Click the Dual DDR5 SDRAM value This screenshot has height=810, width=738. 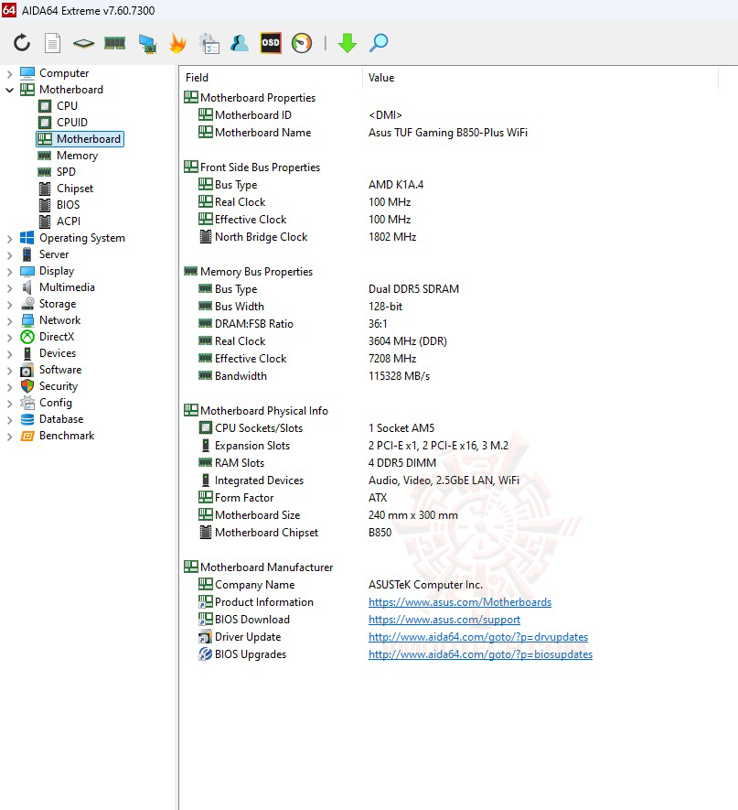(413, 289)
